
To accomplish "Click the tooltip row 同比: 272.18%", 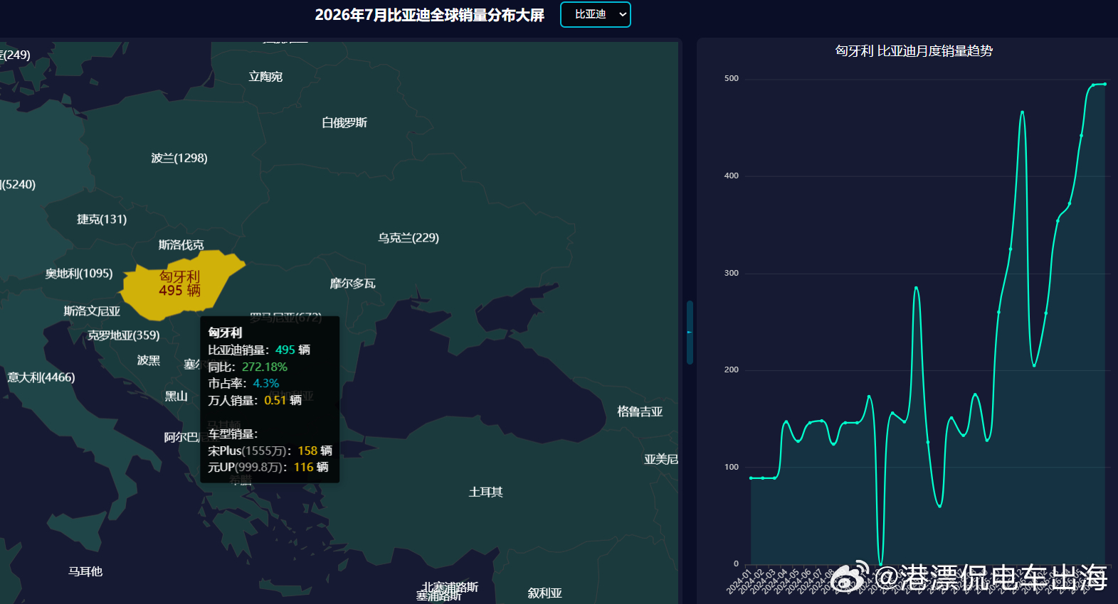I will click(248, 367).
